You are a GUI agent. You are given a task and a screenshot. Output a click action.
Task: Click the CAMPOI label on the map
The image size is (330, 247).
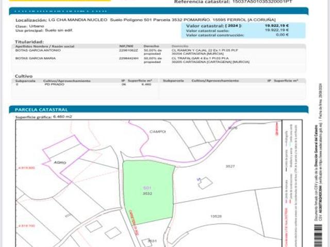[x=157, y=131]
